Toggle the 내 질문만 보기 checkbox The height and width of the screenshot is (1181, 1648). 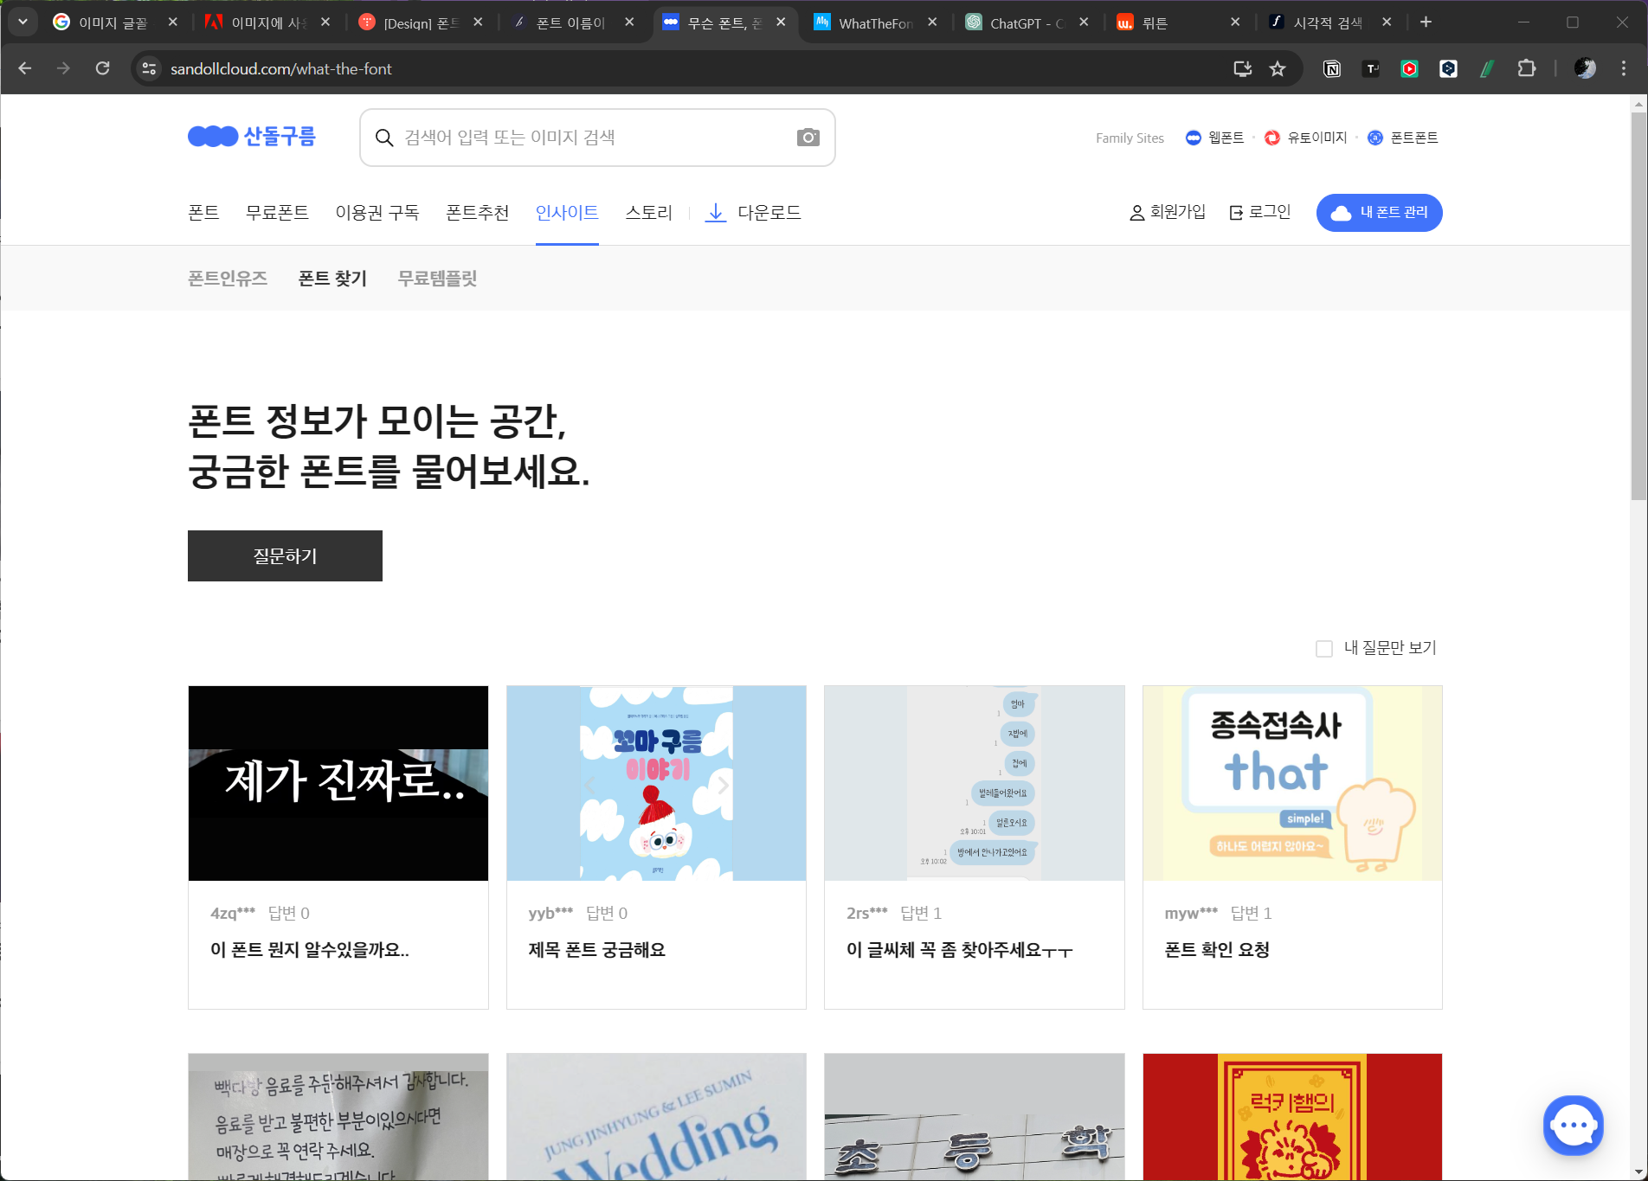click(1324, 649)
